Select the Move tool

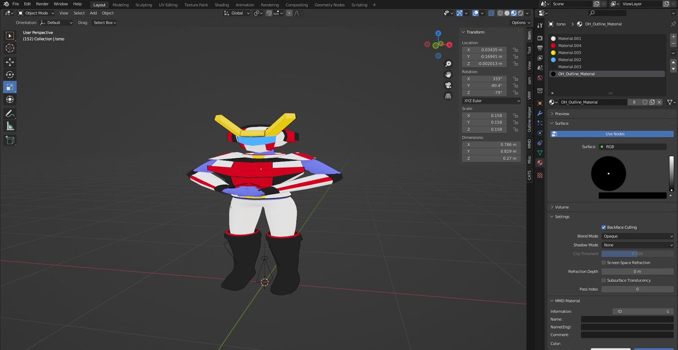(10, 62)
